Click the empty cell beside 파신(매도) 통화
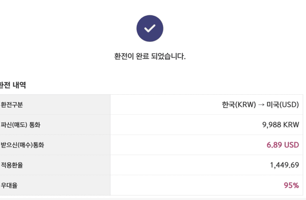Viewport: 306px width, 200px height. [x=186, y=125]
